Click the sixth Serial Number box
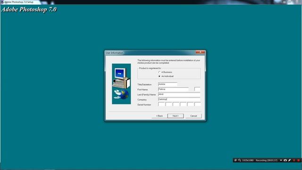The image size is (302, 170). [198, 104]
